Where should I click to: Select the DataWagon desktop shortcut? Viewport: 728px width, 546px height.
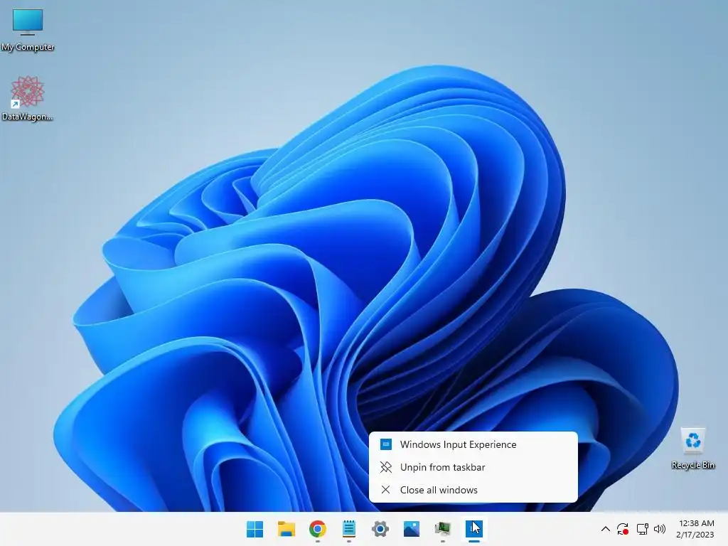point(28,98)
